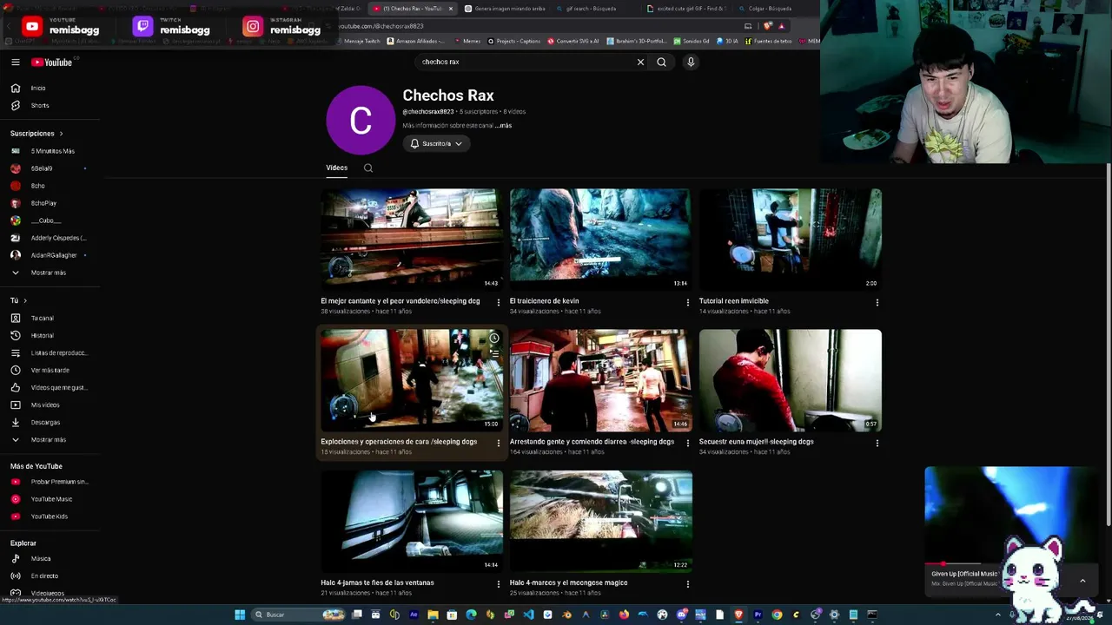Image resolution: width=1112 pixels, height=625 pixels.
Task: Expand the Given Up miniplayer chevron
Action: 1082,580
